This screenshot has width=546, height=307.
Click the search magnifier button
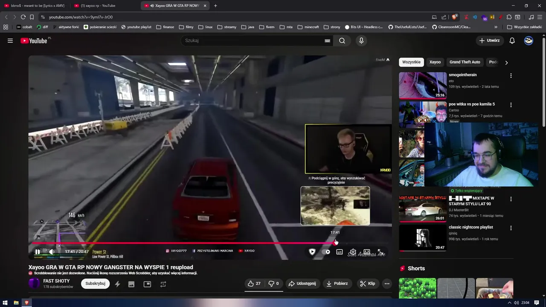pos(342,41)
